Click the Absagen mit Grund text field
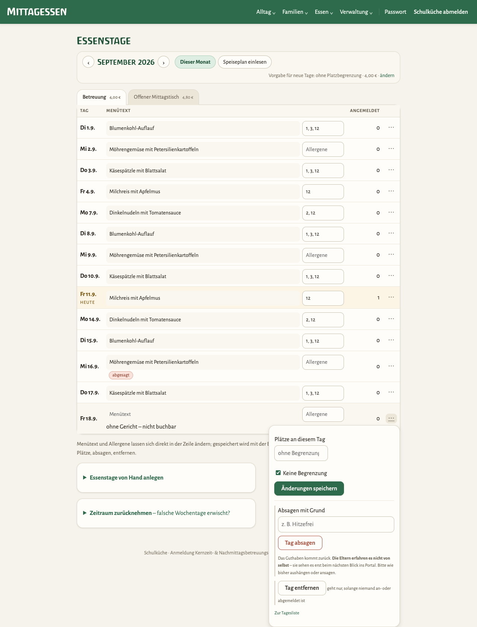The width and height of the screenshot is (477, 627). point(336,524)
